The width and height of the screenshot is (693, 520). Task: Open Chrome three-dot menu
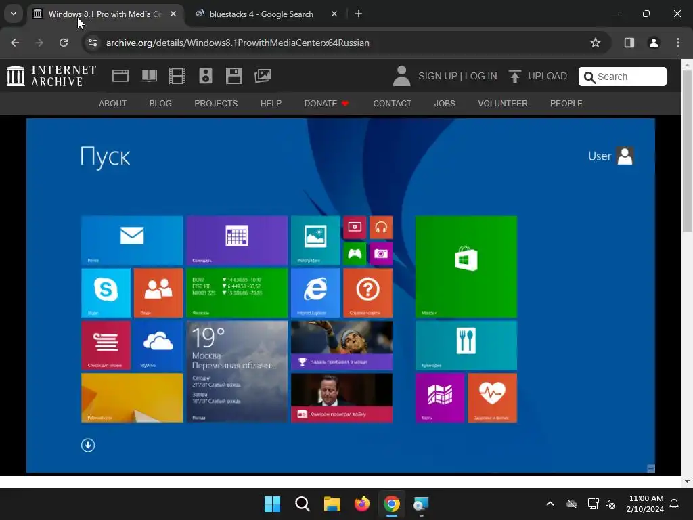coord(677,43)
